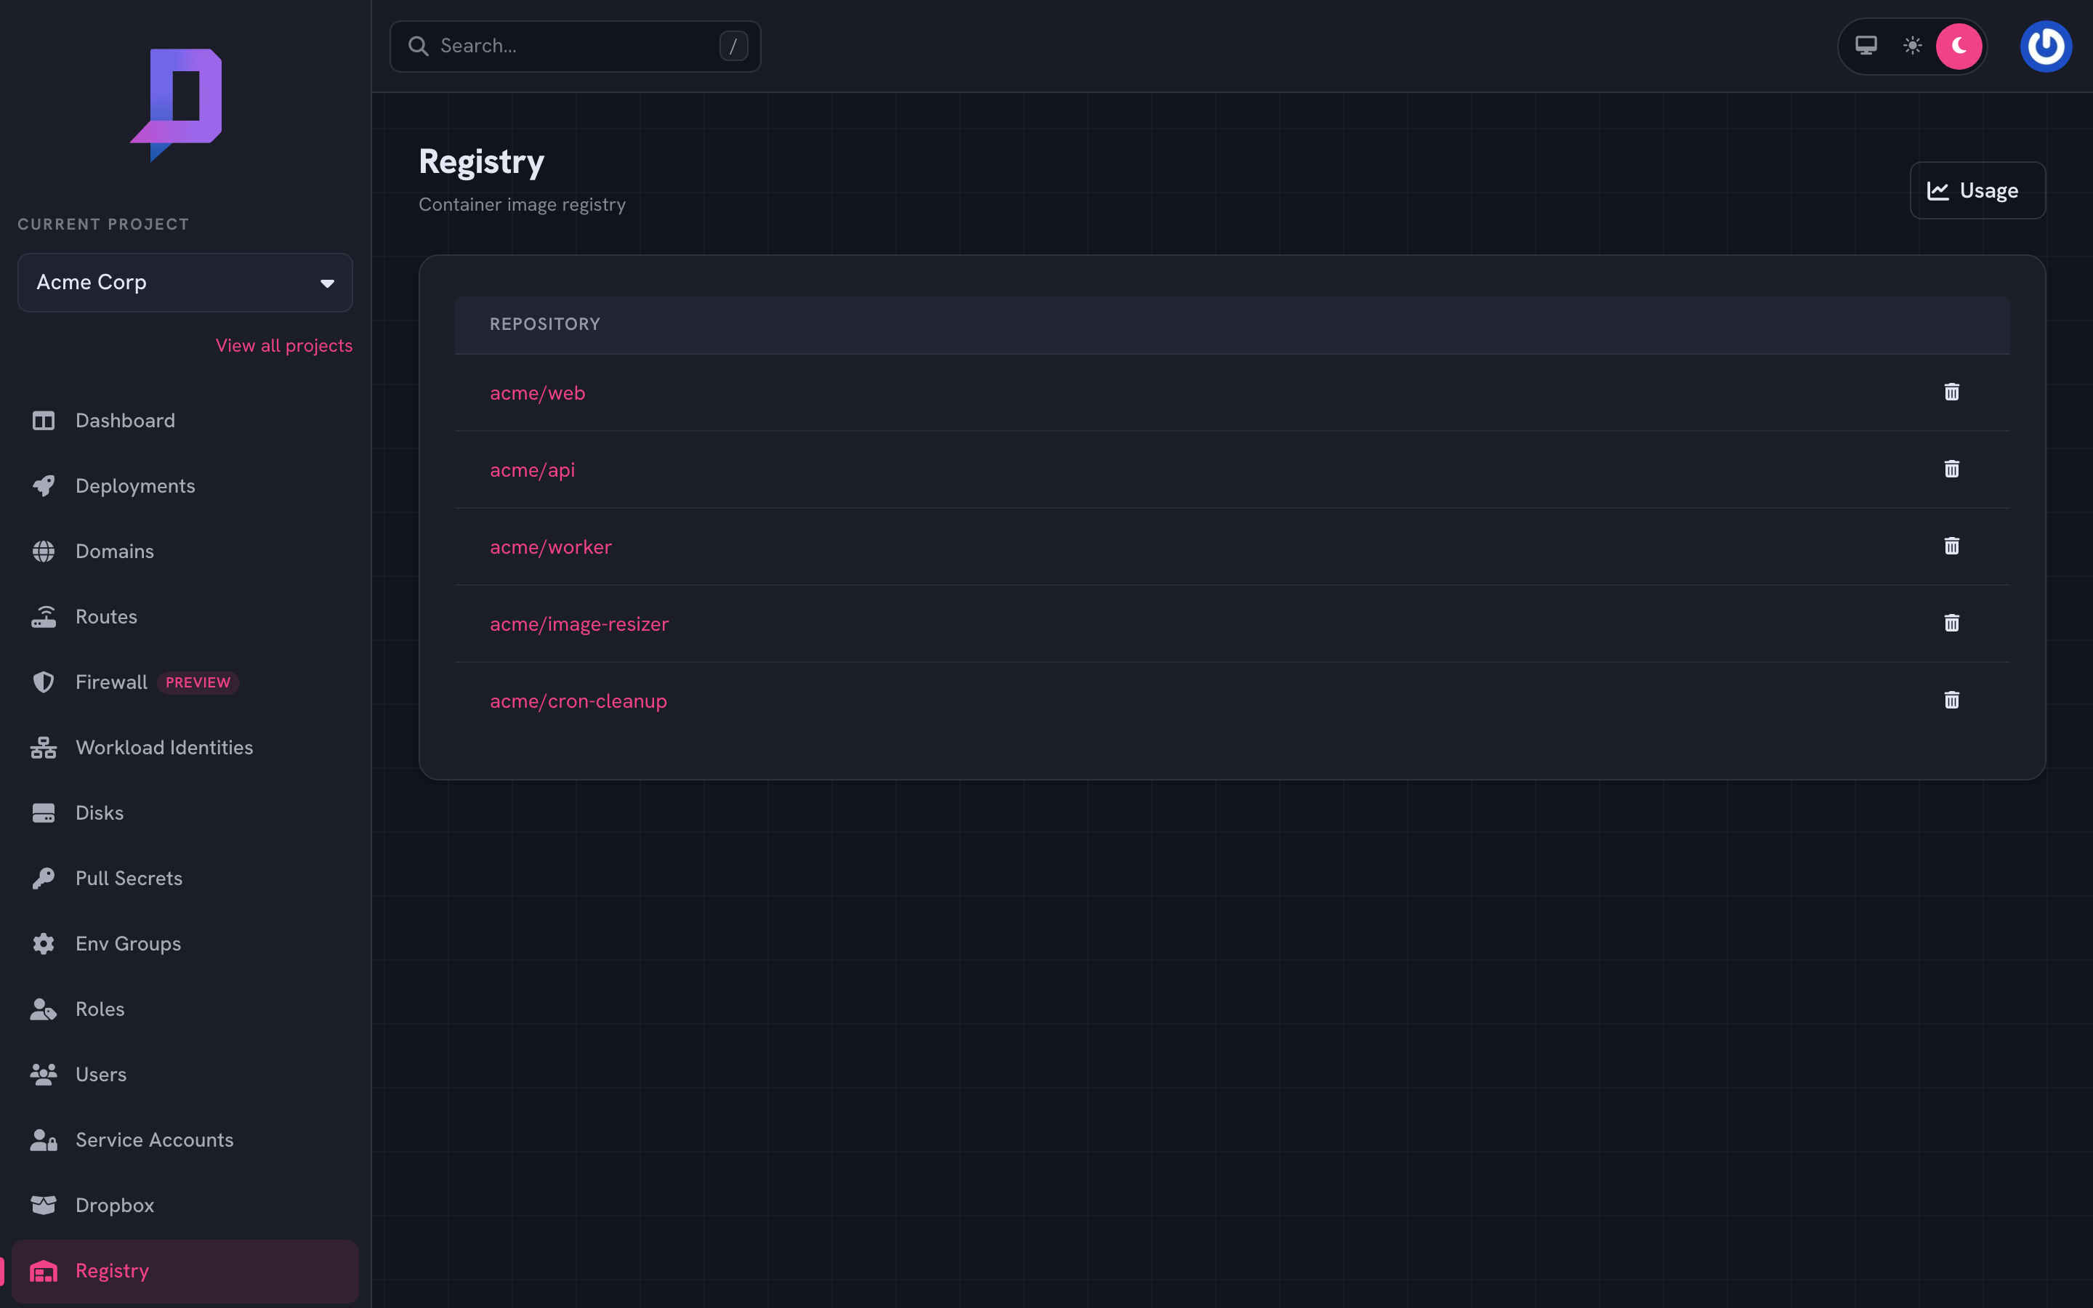Expand the Acme Corp project dropdown
The image size is (2093, 1308).
185,282
